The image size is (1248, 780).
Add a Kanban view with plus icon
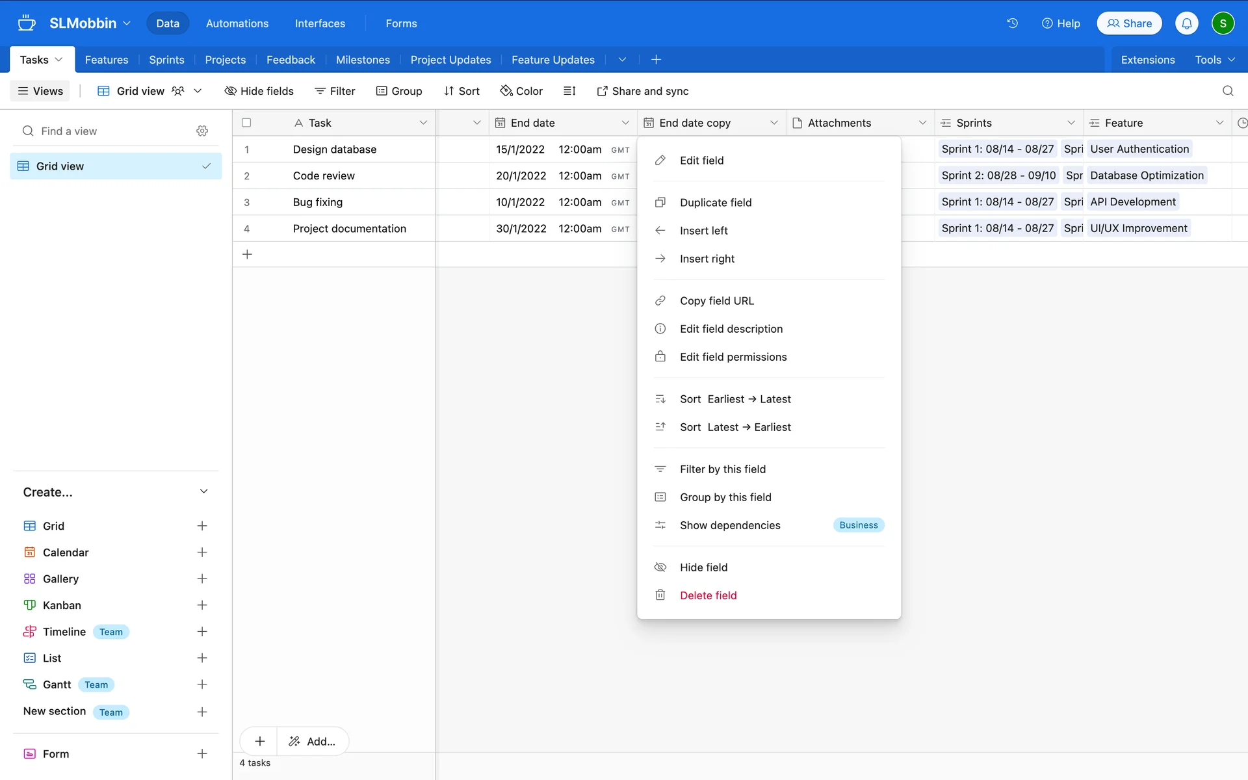coord(202,605)
